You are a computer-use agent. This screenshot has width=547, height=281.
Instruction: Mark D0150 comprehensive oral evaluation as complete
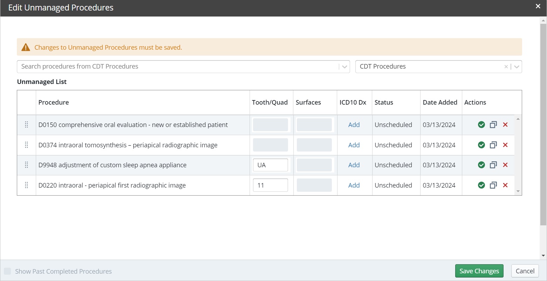click(x=481, y=125)
